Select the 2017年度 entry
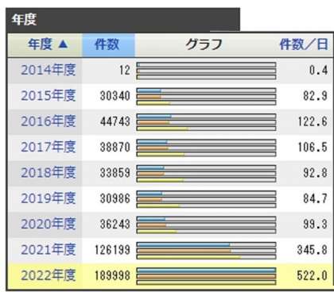The height and width of the screenshot is (292, 334). pyautogui.click(x=49, y=147)
